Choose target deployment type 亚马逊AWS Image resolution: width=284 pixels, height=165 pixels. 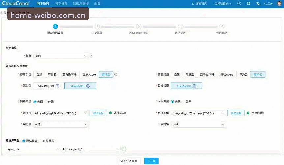click(x=207, y=74)
